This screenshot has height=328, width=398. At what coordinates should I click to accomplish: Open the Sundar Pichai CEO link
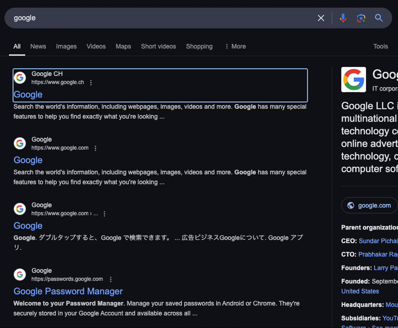coord(378,241)
